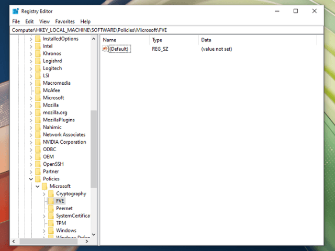Select the OEM folder icon
Viewport: 335px width, 251px height.
pyautogui.click(x=38, y=157)
